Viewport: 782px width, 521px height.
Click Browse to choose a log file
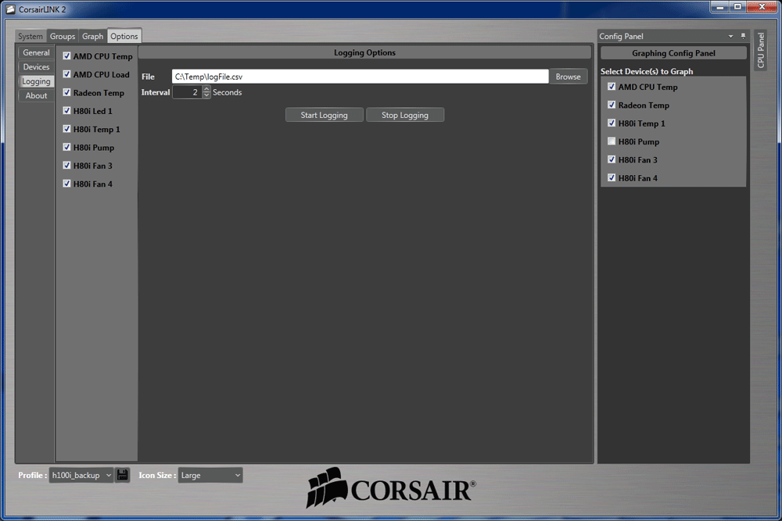click(568, 76)
